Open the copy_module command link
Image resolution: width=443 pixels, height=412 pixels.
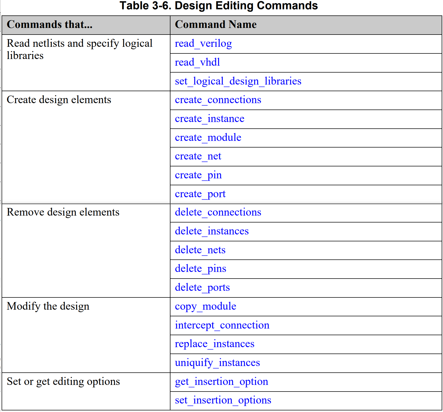tap(205, 307)
